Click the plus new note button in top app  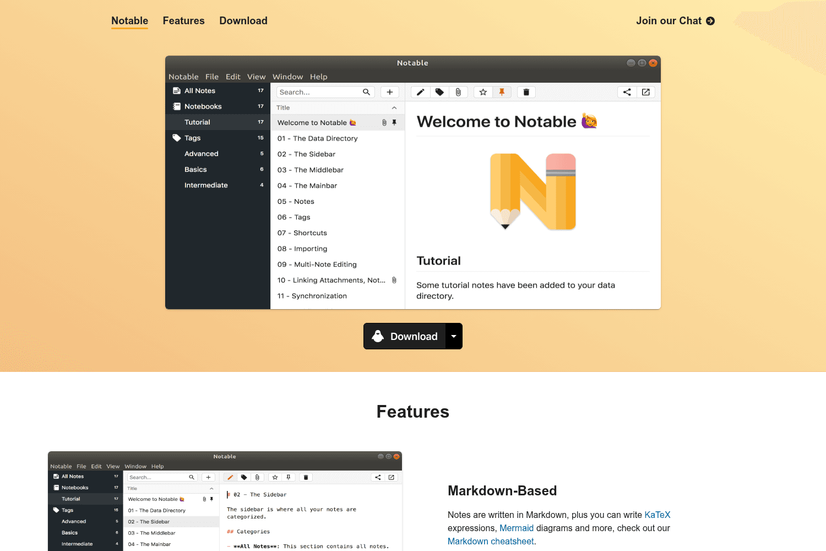coord(390,92)
